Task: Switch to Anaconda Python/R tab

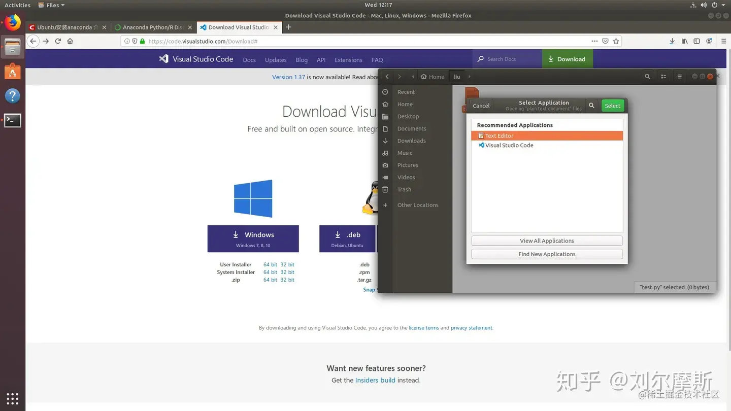Action: pos(154,27)
